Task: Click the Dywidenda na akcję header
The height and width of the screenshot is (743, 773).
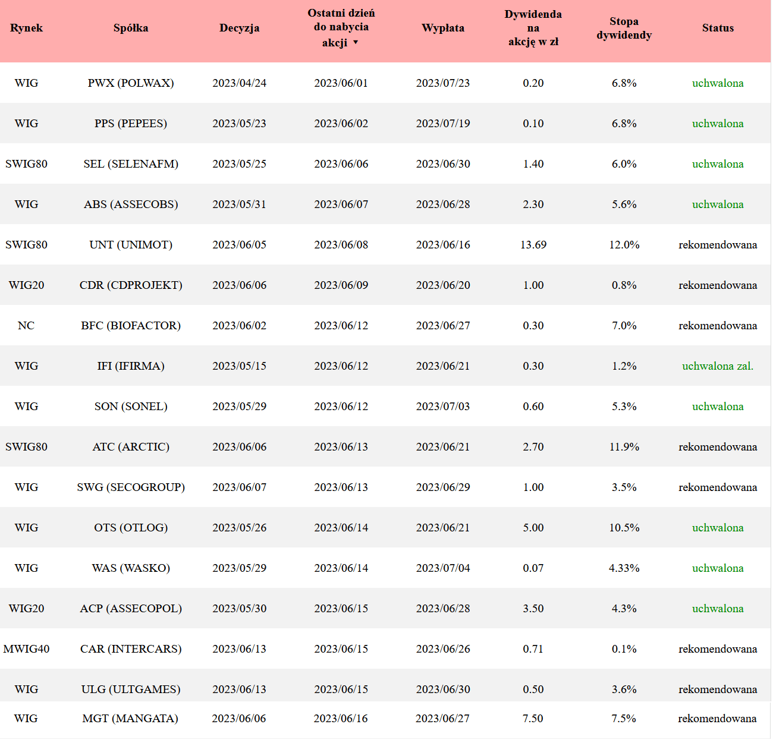Action: 533,28
